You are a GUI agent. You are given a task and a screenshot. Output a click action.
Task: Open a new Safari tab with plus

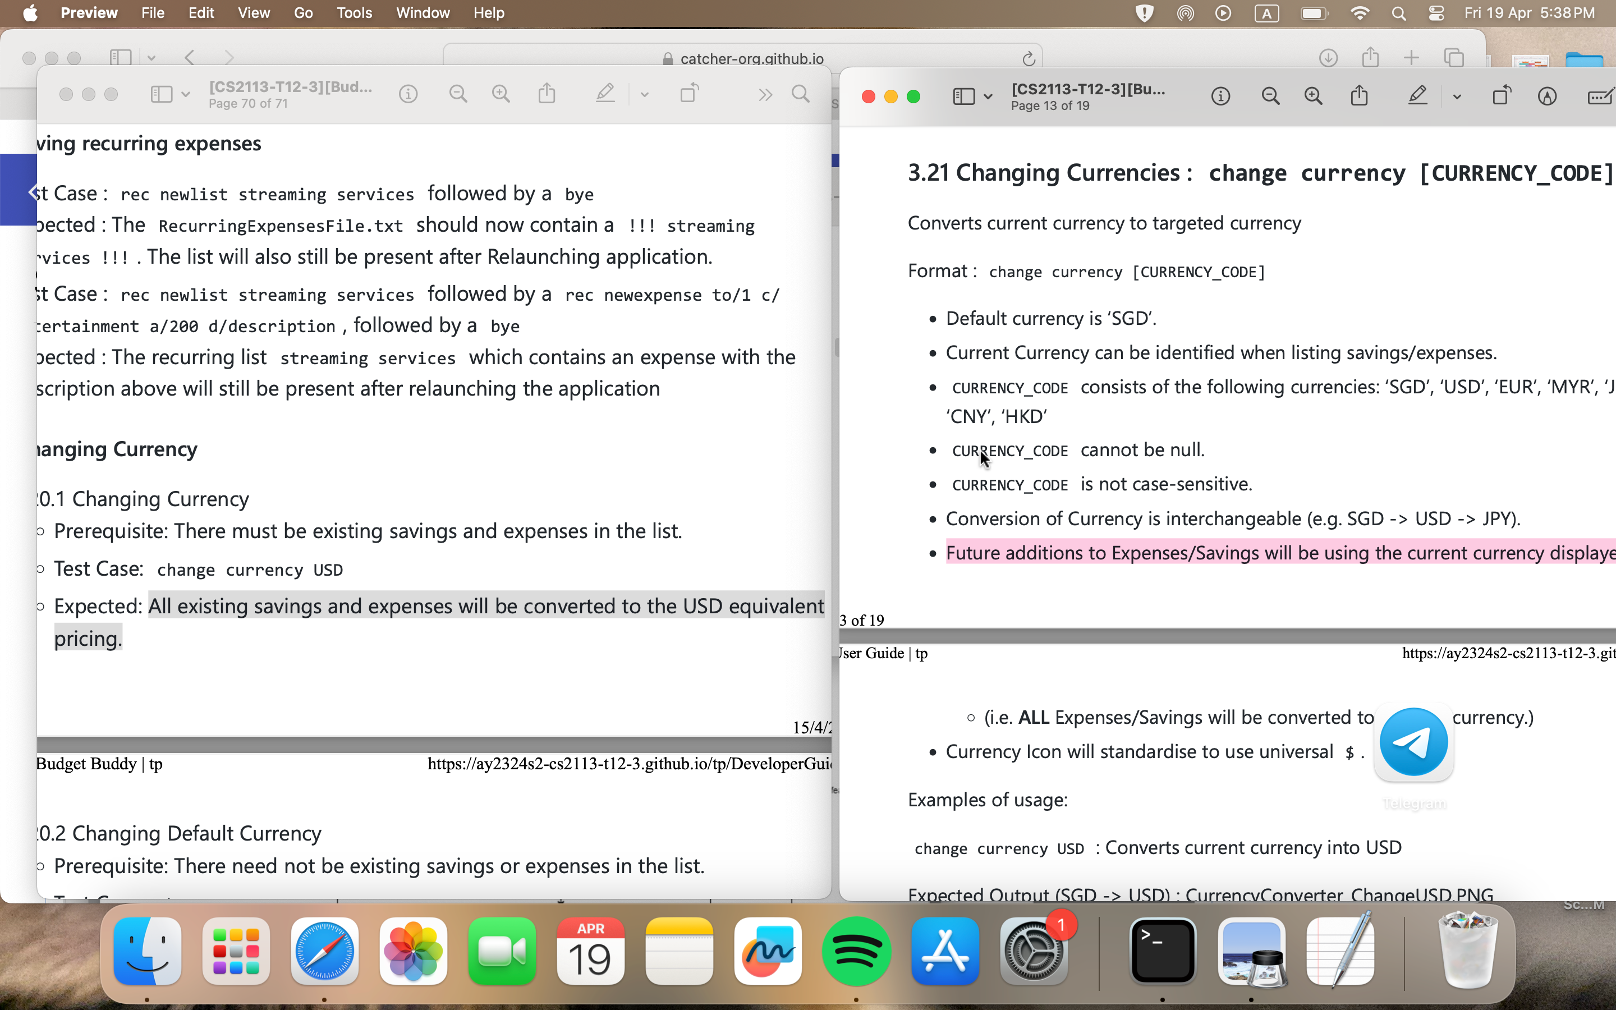click(1412, 58)
